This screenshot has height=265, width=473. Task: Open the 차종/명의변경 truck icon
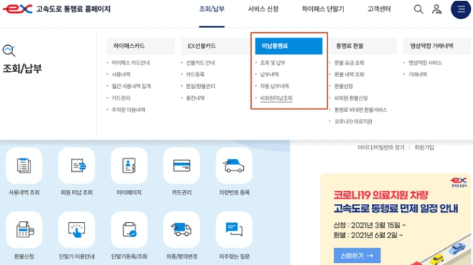click(182, 229)
